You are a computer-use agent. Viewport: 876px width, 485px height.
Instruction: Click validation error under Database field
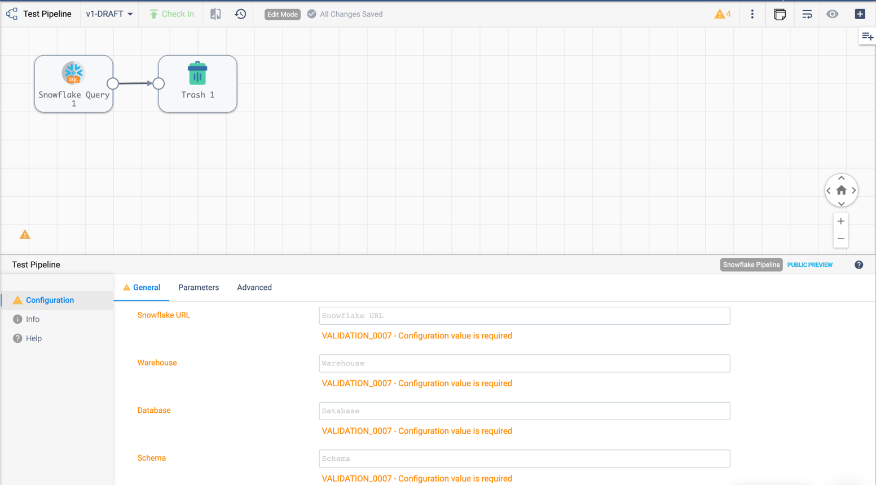(417, 431)
